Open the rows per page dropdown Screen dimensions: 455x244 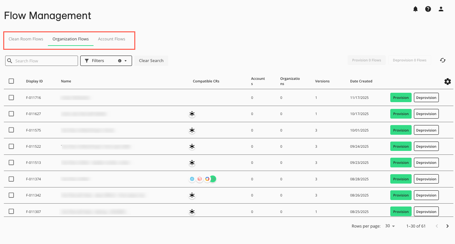[x=390, y=226]
